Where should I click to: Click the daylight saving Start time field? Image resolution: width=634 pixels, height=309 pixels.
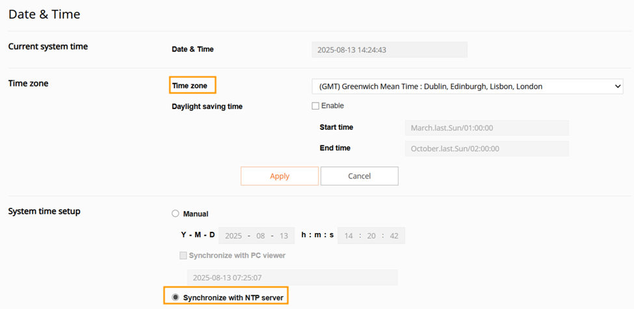click(486, 128)
